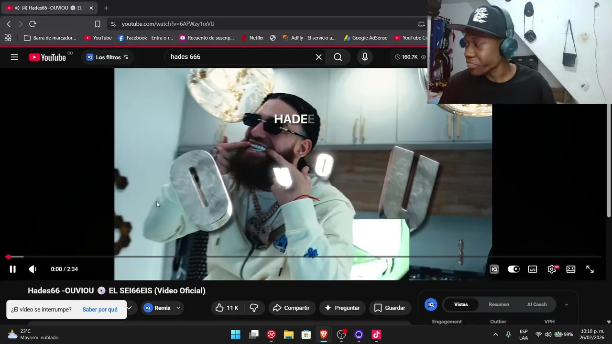Screen dimensions: 612x344
Task: Toggle subtitles with the captions icon
Action: point(533,269)
